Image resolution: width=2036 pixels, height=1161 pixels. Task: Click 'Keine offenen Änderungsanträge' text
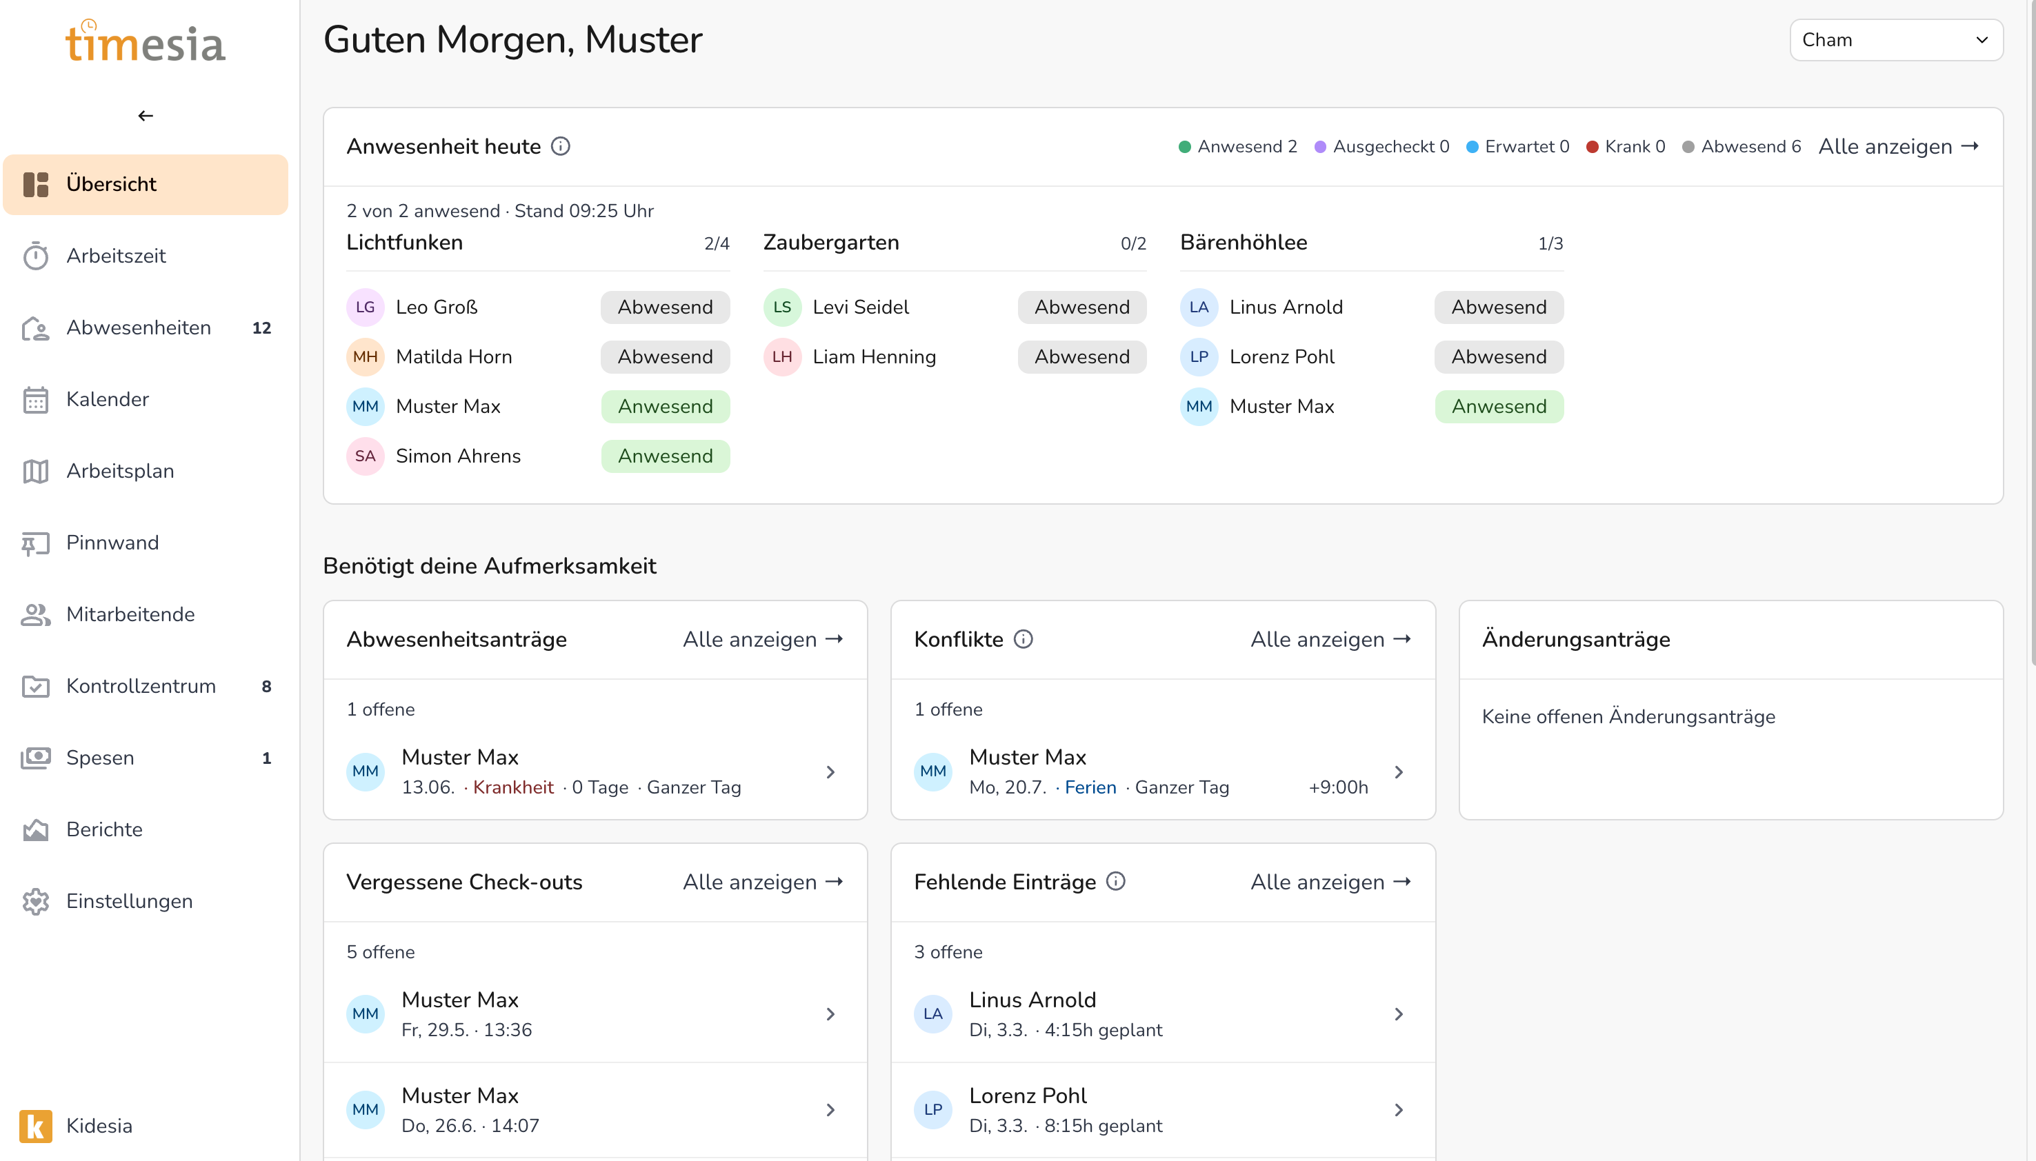point(1628,717)
